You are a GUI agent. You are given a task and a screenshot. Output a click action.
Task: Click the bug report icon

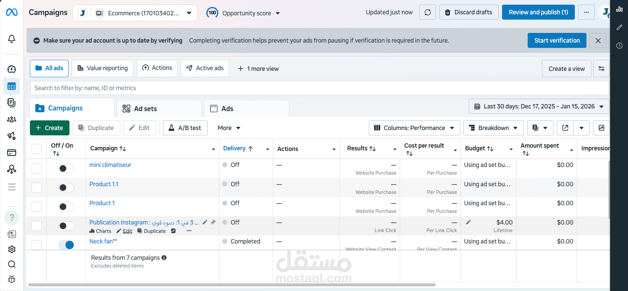(12, 279)
